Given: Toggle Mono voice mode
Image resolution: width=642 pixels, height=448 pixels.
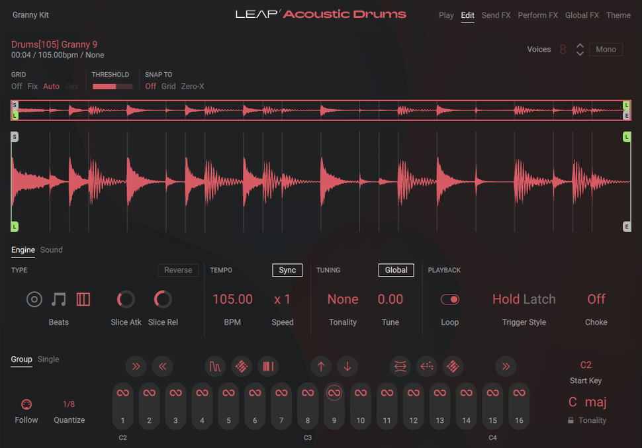Looking at the screenshot, I should [606, 49].
